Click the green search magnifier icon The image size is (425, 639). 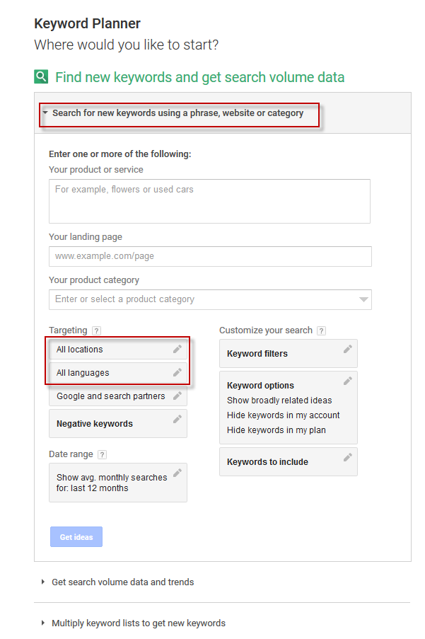click(41, 76)
